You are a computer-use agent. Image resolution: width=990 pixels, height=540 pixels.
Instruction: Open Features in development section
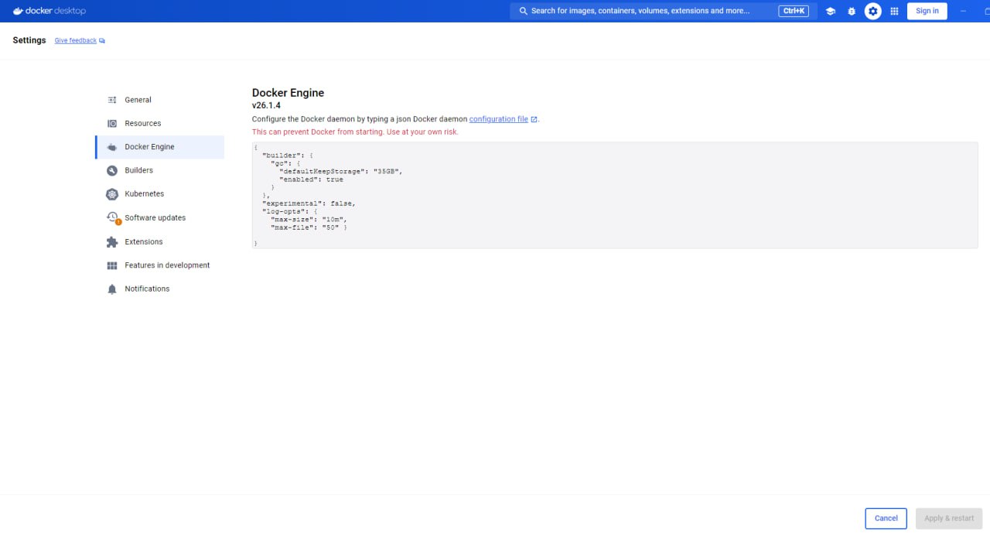coord(167,265)
